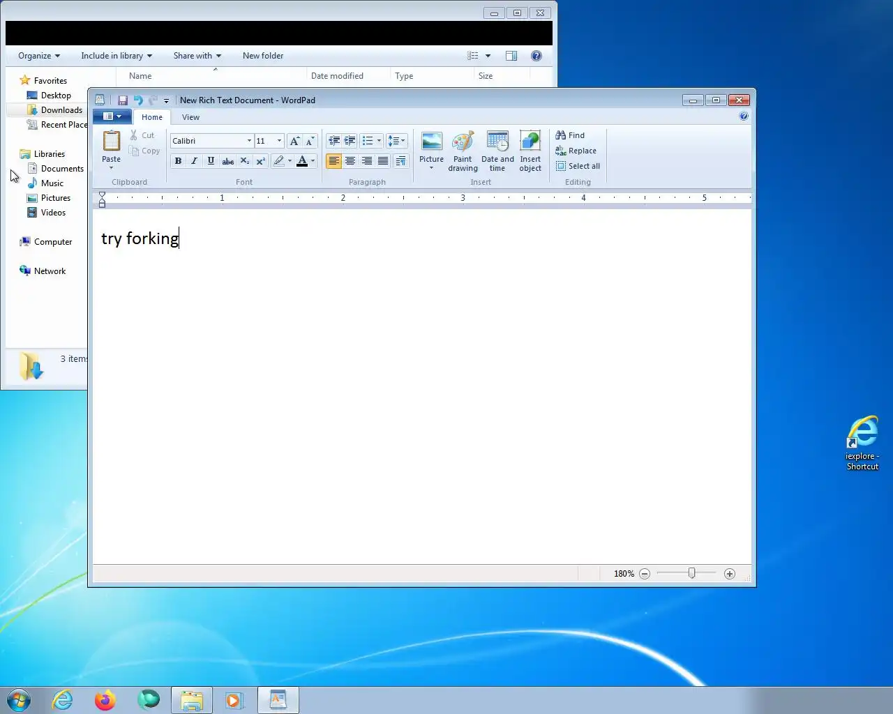Click the zoom slider handle in status bar
This screenshot has height=714, width=893.
tap(691, 573)
